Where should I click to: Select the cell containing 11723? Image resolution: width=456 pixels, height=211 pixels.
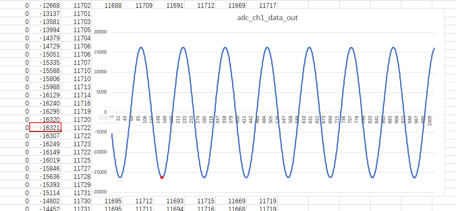point(77,144)
